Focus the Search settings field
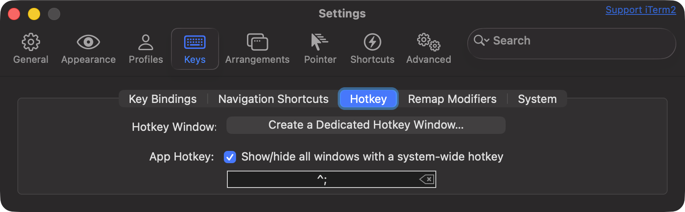 (572, 44)
